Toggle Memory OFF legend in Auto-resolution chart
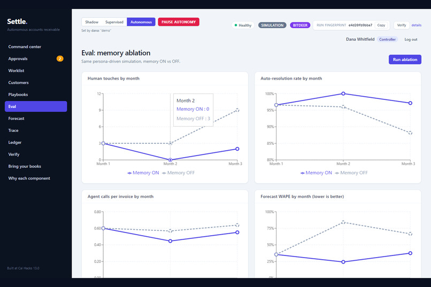Image resolution: width=431 pixels, height=287 pixels. coord(351,173)
